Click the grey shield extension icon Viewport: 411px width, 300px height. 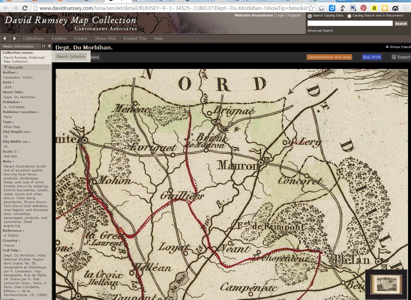pos(406,8)
